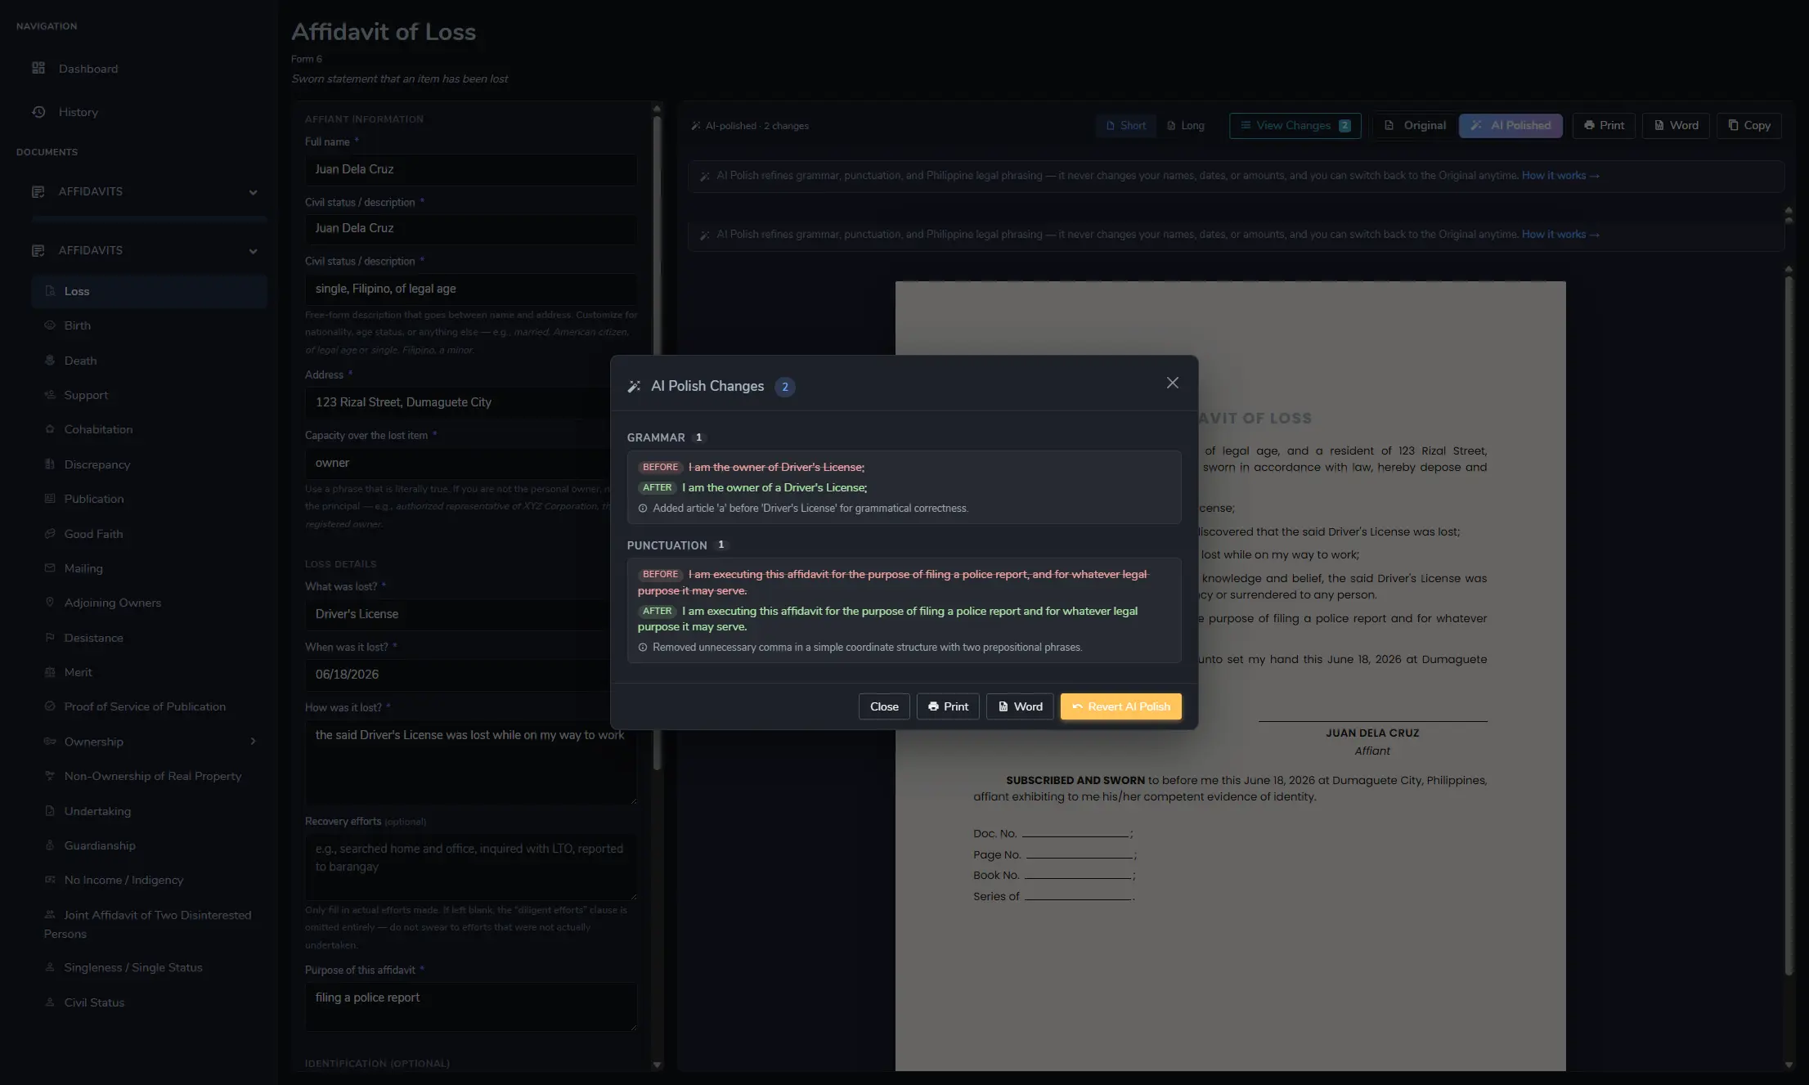Collapse the first AFFIDAVITS section chevron
This screenshot has height=1085, width=1809.
pos(253,192)
